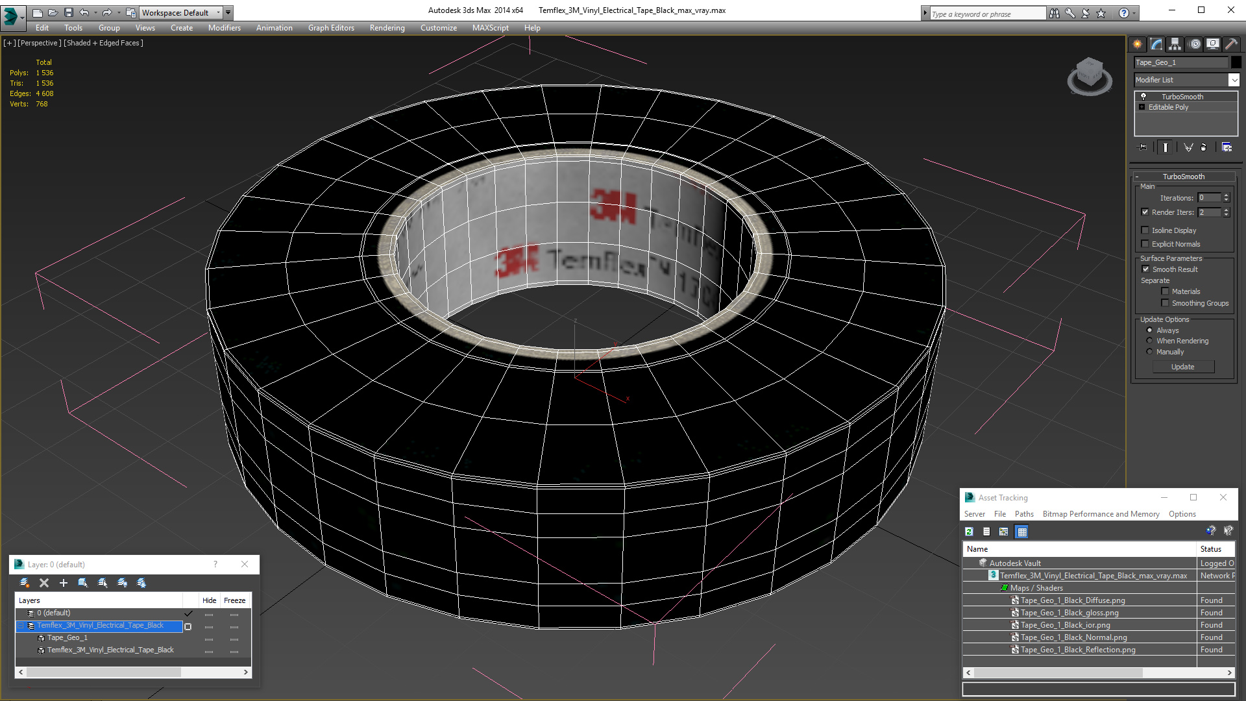
Task: Click the Update button in TurboSmooth
Action: (x=1183, y=367)
